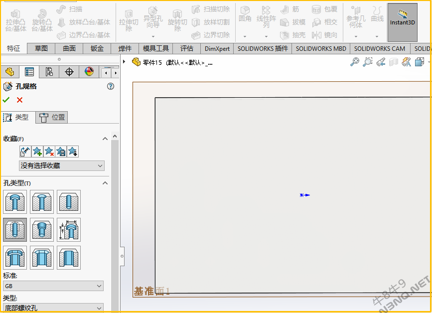Screen dimensions: 432x313
Task: Click the Delete Favorite star icon
Action: point(49,152)
